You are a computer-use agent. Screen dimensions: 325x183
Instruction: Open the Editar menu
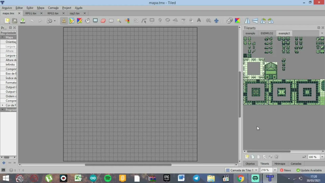[x=19, y=8]
